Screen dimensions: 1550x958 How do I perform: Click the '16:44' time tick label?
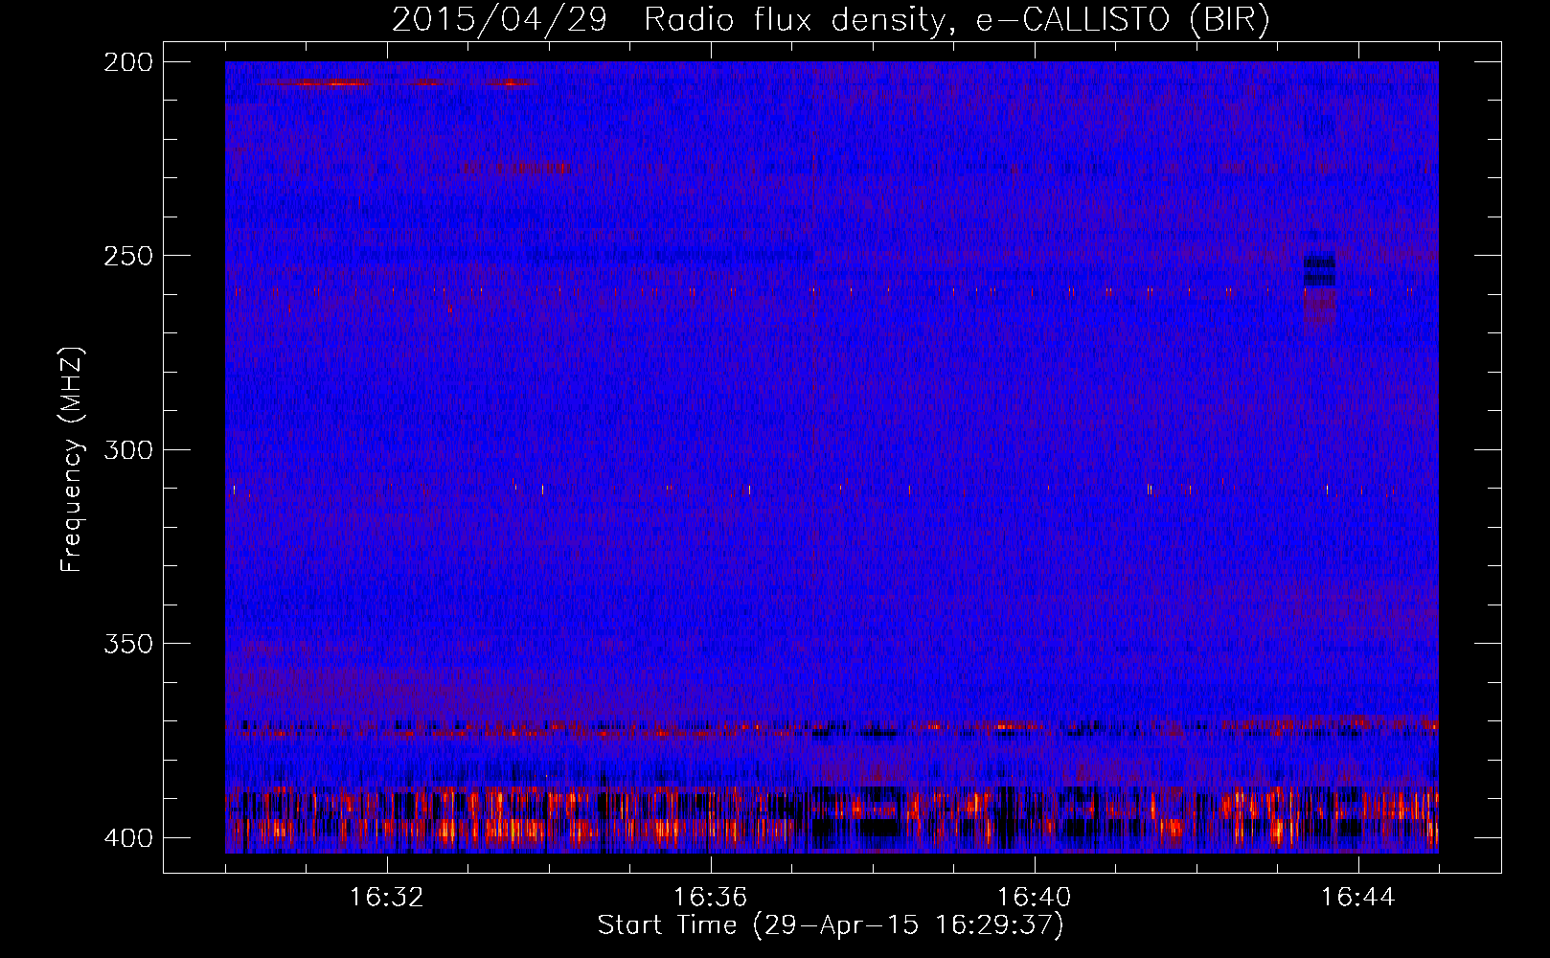1357,898
